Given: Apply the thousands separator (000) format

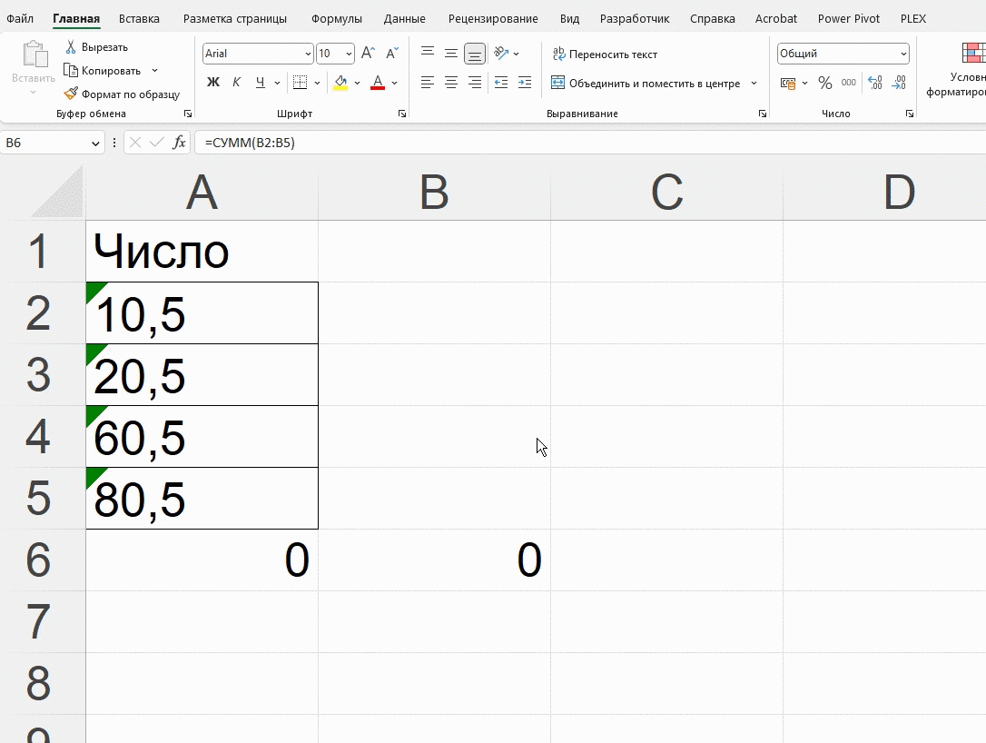Looking at the screenshot, I should point(848,83).
